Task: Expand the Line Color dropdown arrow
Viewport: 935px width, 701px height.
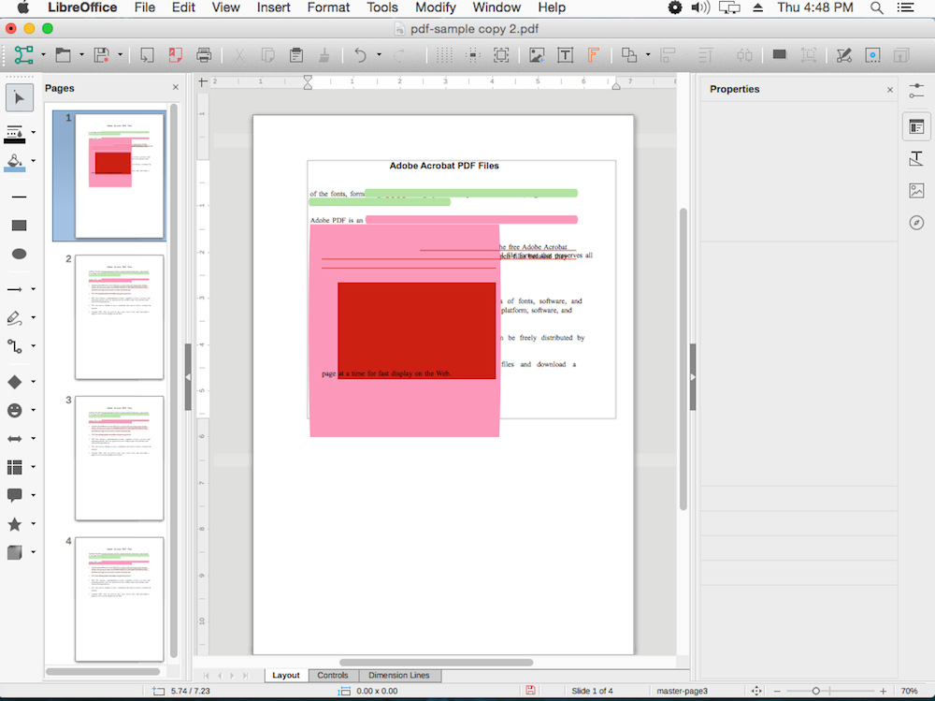Action: [34, 133]
